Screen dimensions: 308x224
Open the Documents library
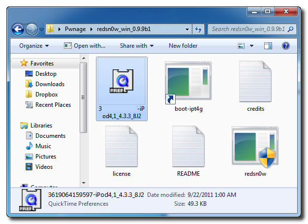click(x=50, y=136)
